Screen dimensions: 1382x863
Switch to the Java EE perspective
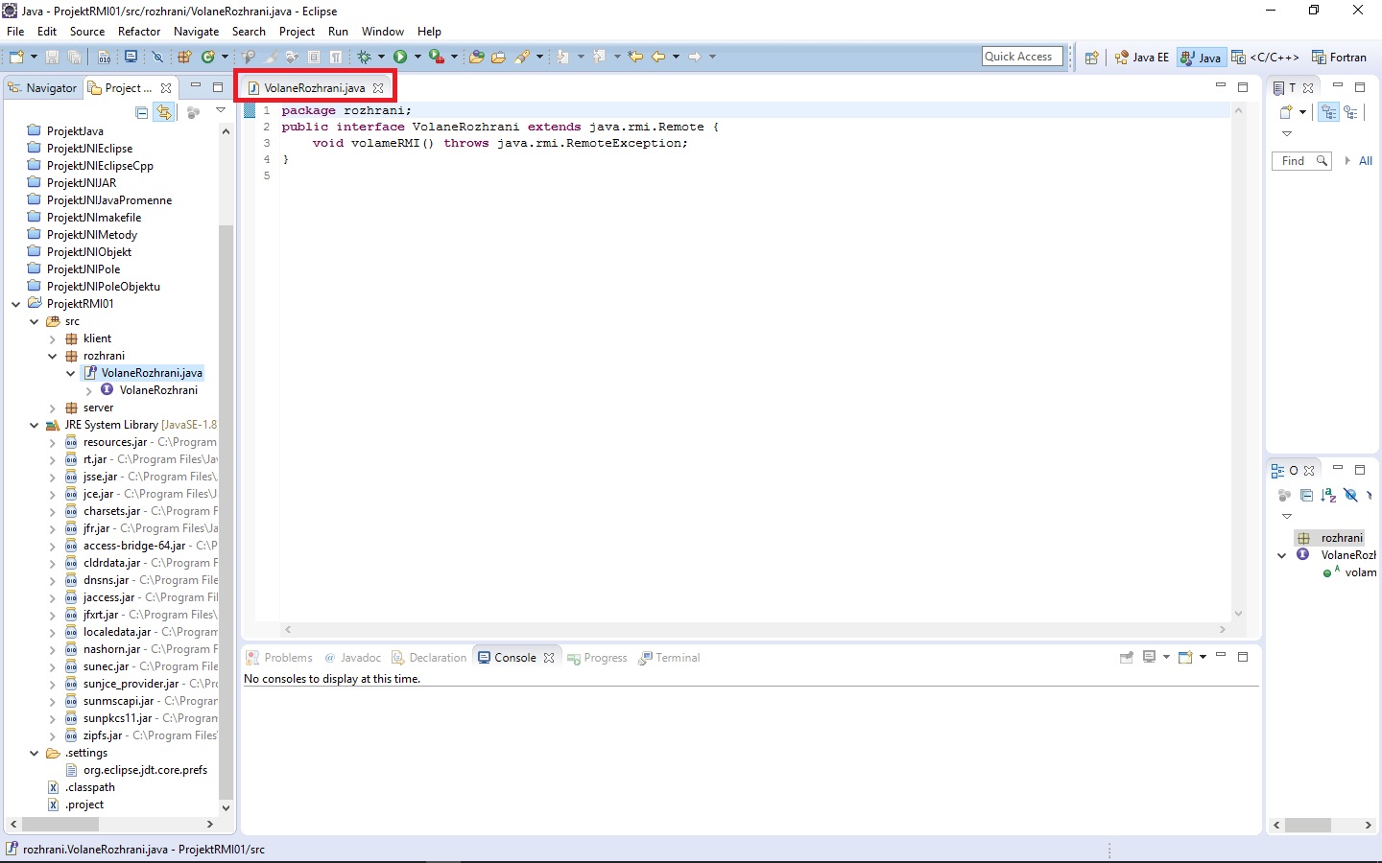[x=1141, y=57]
